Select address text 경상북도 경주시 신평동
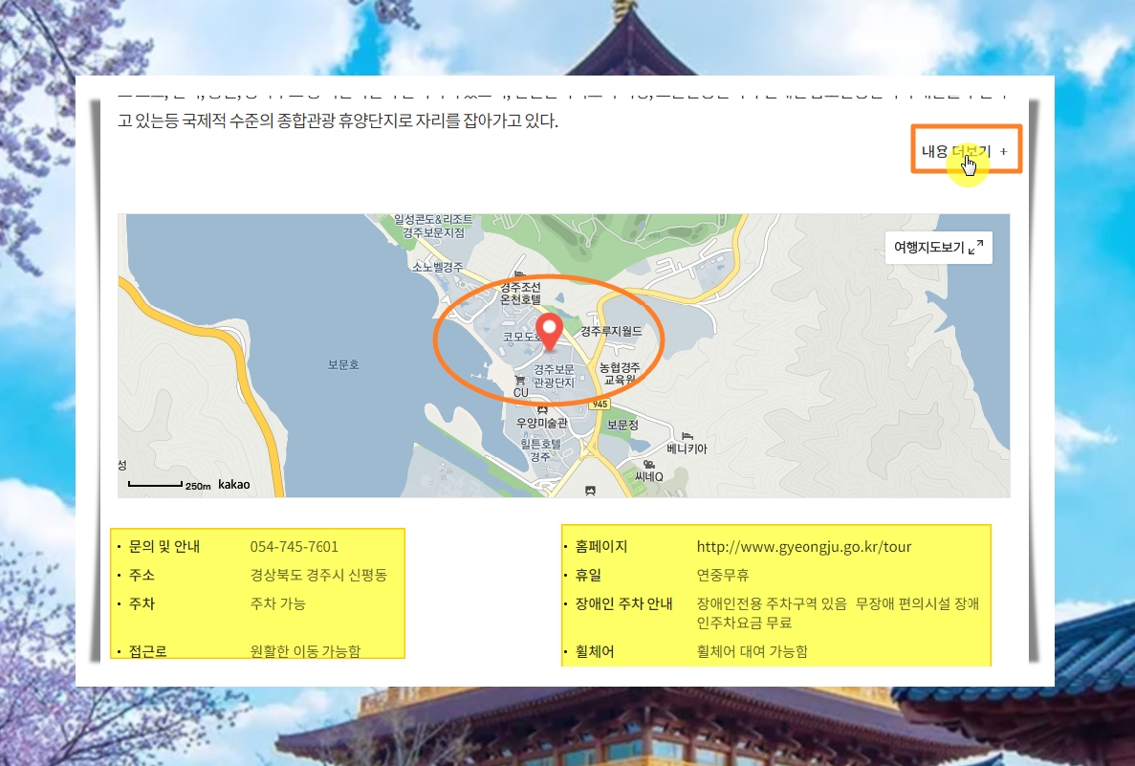The height and width of the screenshot is (766, 1135). 318,575
